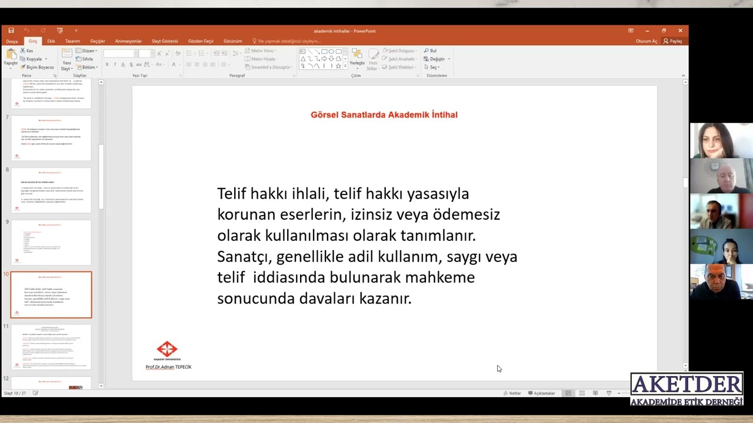753x423 pixels.
Task: Open the Seç select dropdown
Action: pos(432,67)
